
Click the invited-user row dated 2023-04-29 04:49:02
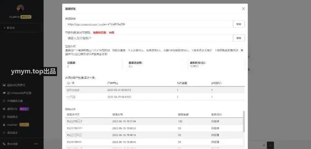click(155, 97)
